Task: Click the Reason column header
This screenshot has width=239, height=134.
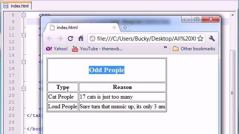Action: pos(122,87)
